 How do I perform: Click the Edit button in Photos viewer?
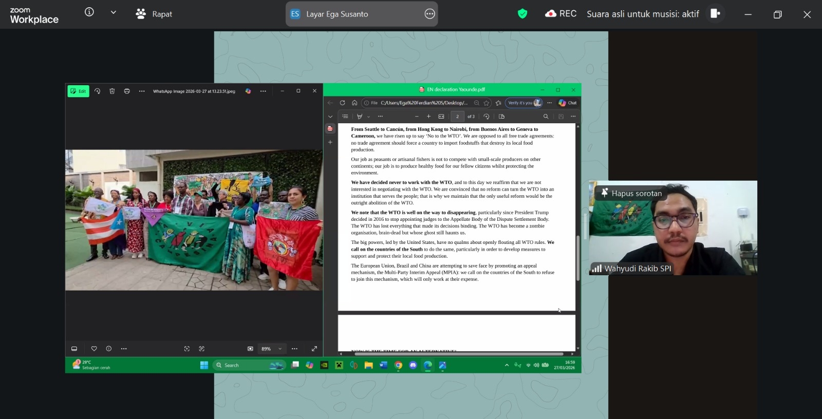pyautogui.click(x=79, y=91)
